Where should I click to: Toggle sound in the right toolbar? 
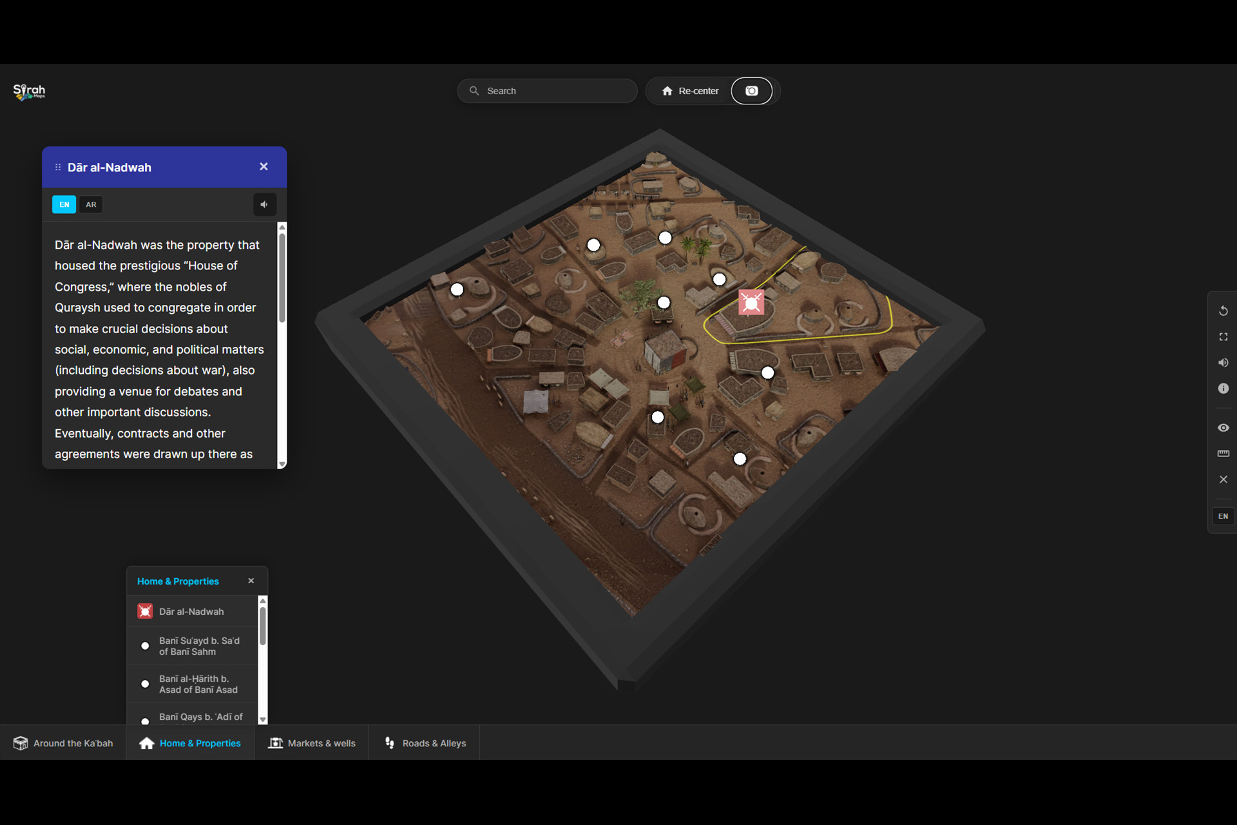click(x=1223, y=363)
